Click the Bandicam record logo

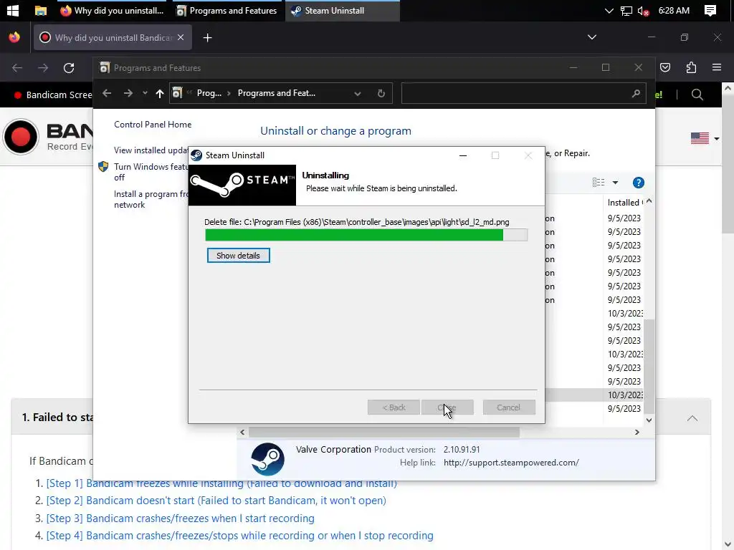click(21, 137)
